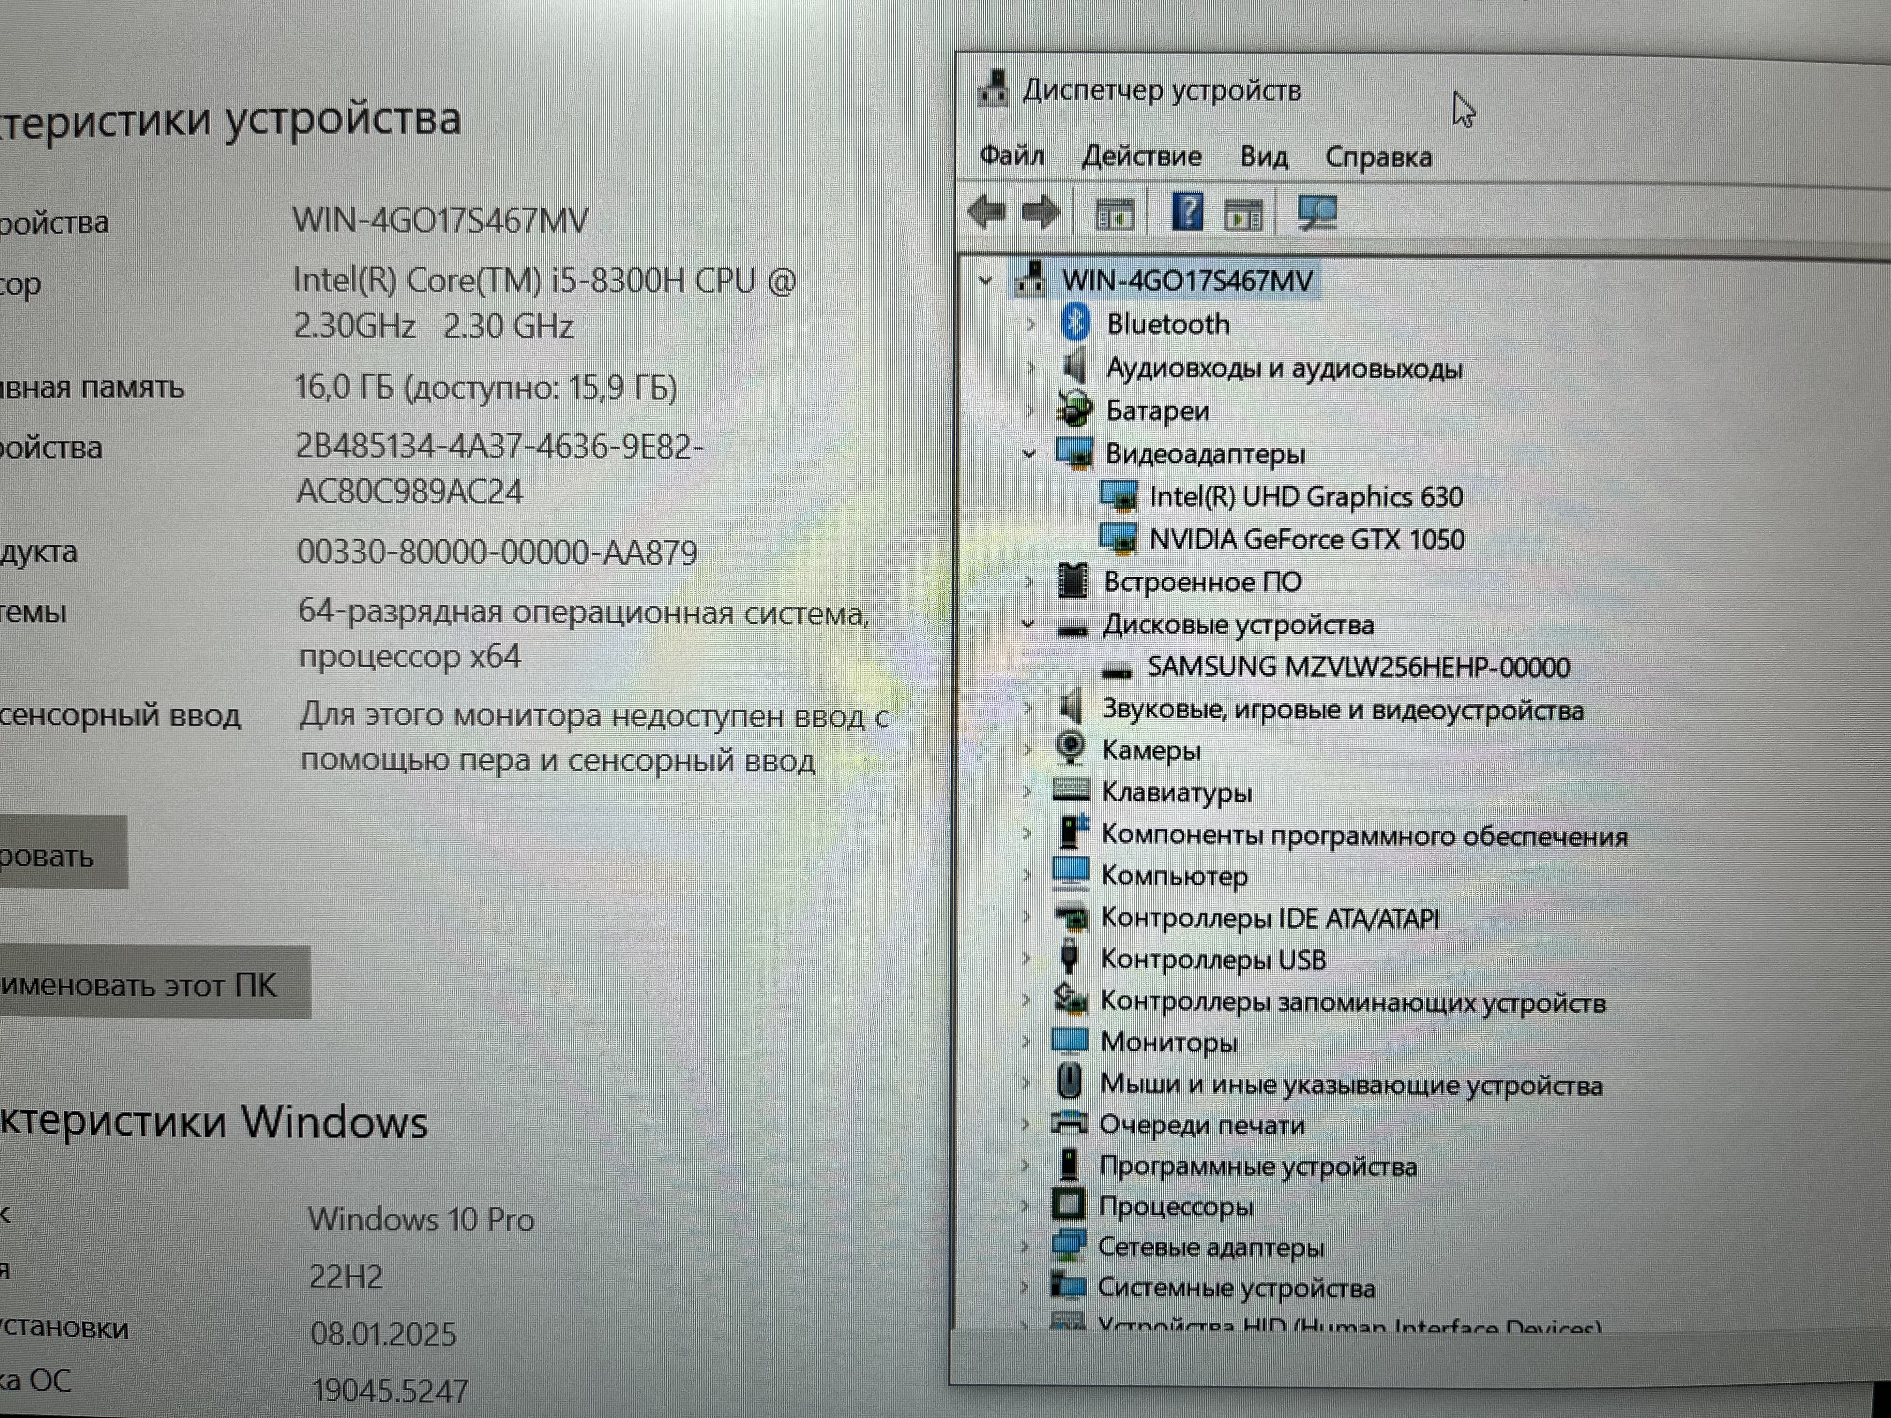Open the Справка menu

click(1378, 157)
